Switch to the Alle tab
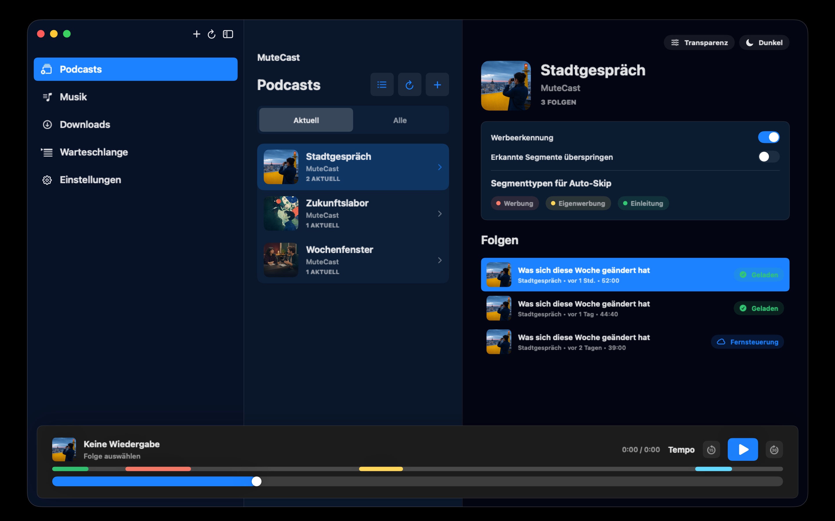 click(x=400, y=120)
